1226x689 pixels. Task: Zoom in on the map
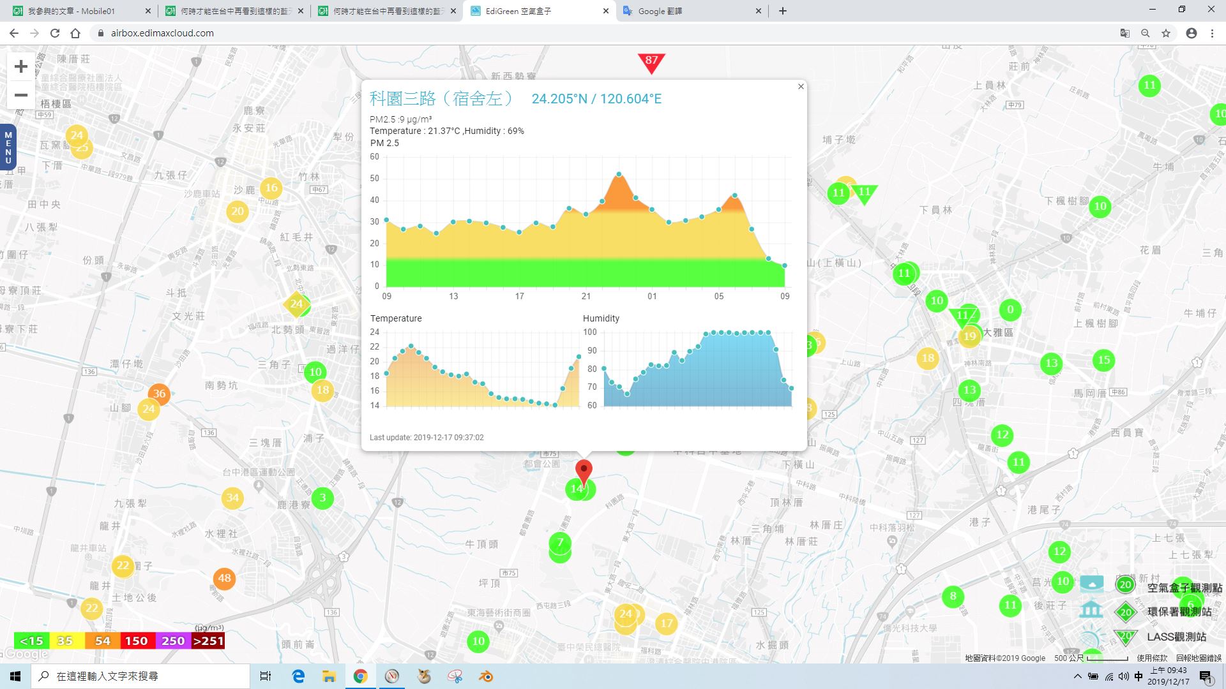[x=21, y=66]
